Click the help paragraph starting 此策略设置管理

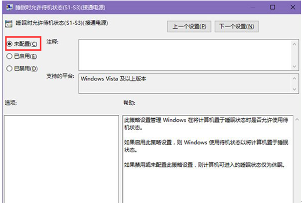pos(206,124)
